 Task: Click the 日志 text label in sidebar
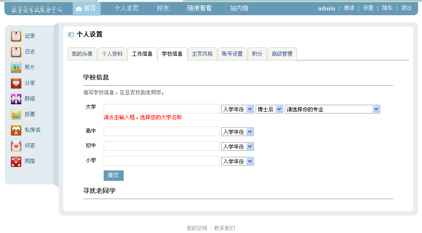pyautogui.click(x=30, y=52)
